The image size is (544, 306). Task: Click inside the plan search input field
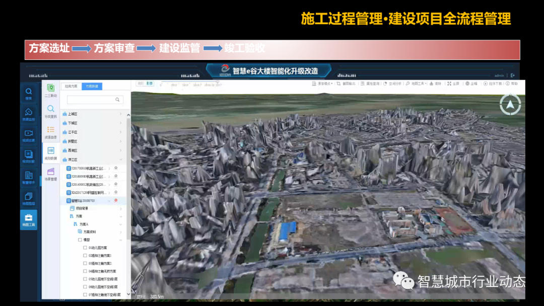coord(95,100)
